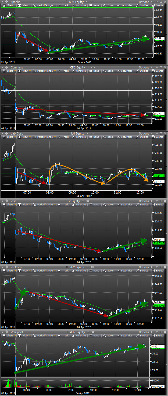Select Zoom tool in the Whirlpool panel
This screenshot has height=396, width=168.
[x=108, y=336]
